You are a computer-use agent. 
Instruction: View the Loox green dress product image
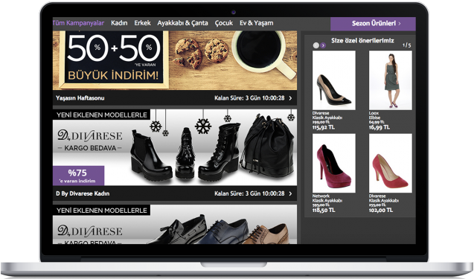click(x=390, y=80)
